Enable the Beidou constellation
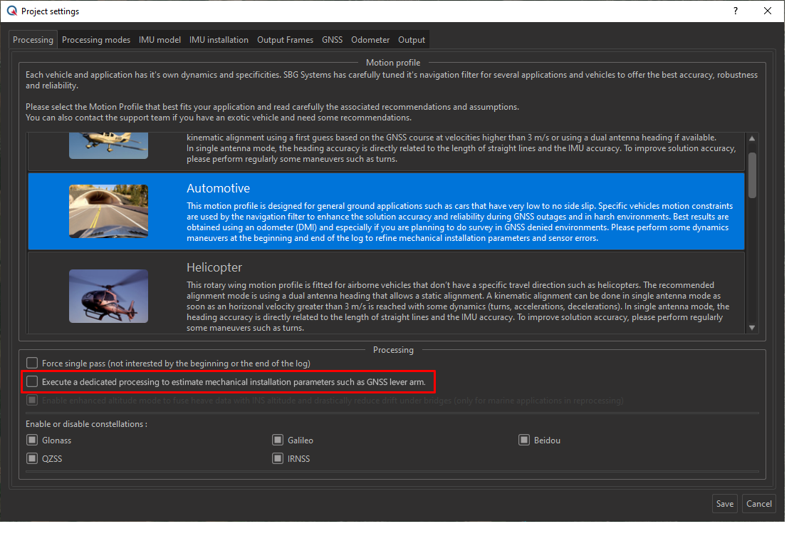 [524, 440]
